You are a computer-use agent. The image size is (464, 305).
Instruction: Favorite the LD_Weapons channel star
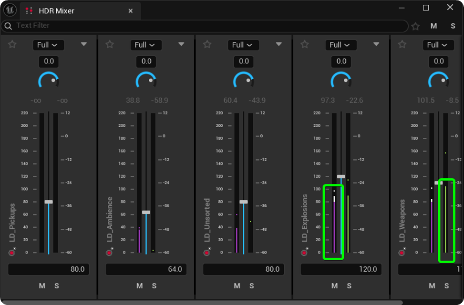tap(402, 44)
